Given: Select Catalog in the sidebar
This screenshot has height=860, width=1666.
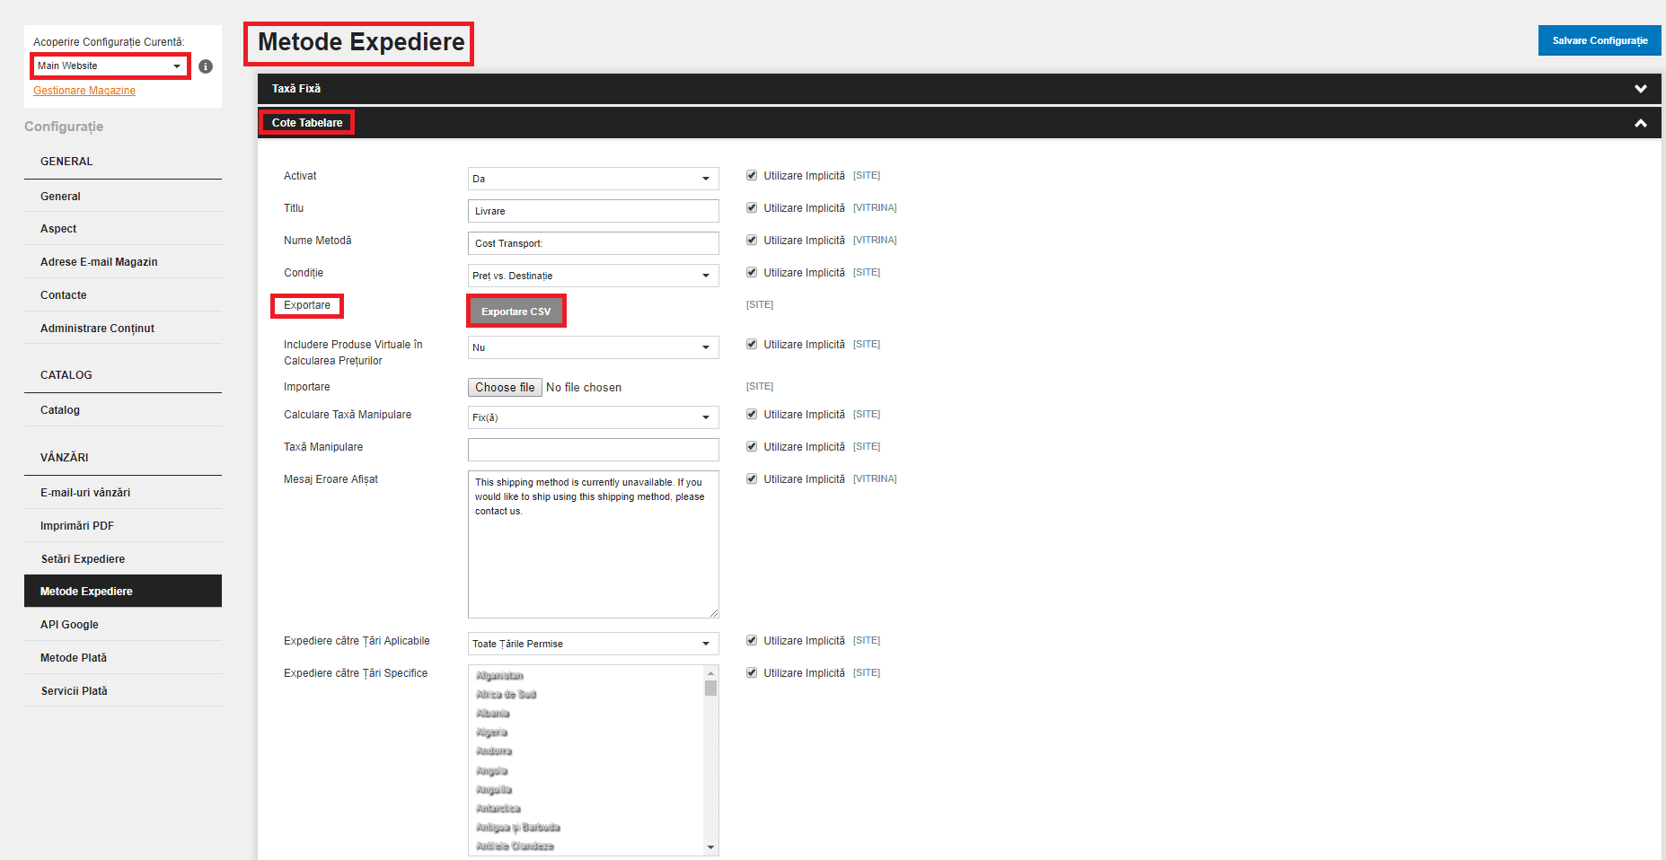Looking at the screenshot, I should coord(123,410).
